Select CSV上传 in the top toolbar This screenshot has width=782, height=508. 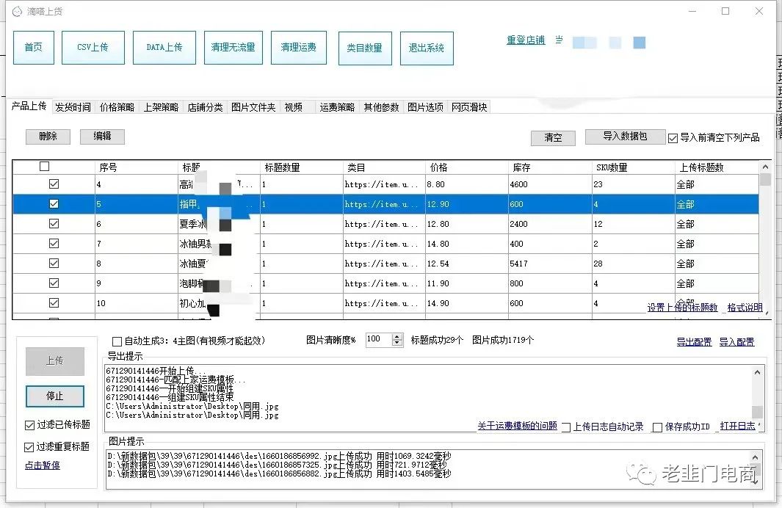point(93,46)
